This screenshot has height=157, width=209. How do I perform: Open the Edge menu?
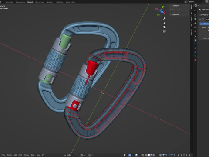point(33,155)
